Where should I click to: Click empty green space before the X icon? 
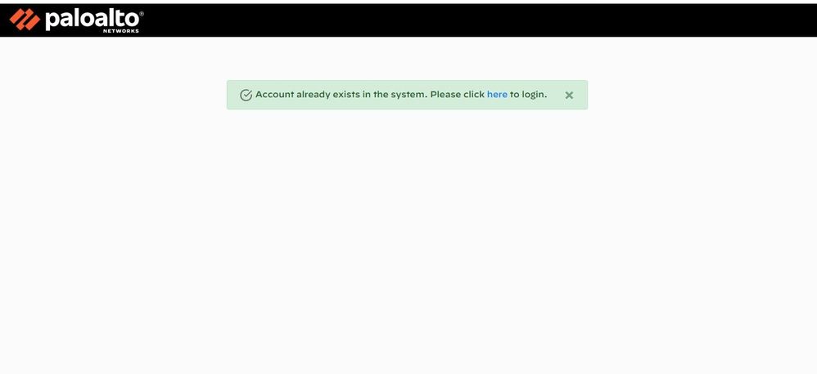click(x=556, y=95)
